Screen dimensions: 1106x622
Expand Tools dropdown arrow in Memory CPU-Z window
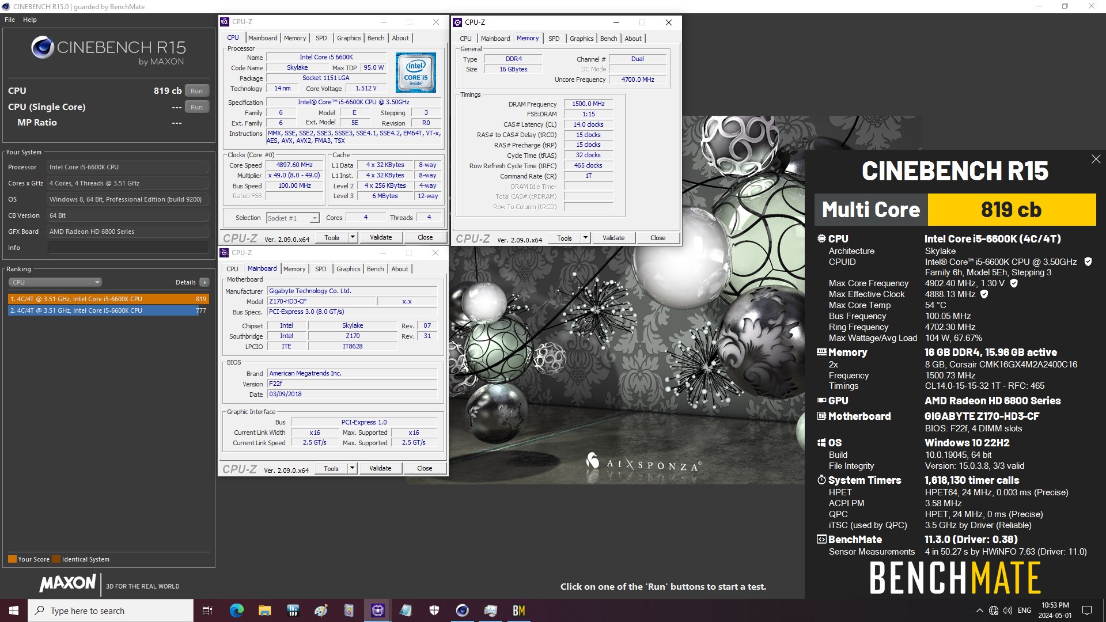click(x=585, y=238)
